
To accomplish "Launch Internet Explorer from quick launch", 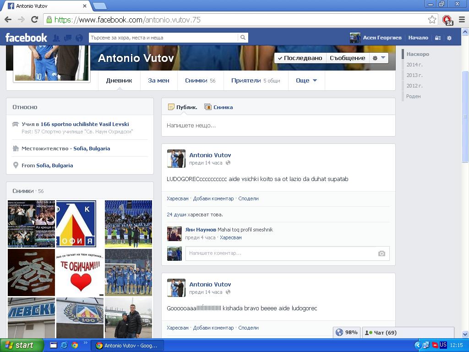I will (64, 345).
